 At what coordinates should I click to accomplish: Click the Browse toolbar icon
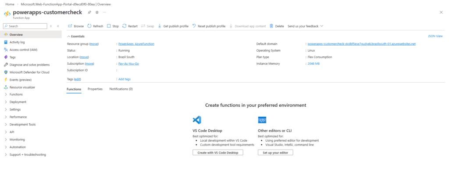[70, 26]
